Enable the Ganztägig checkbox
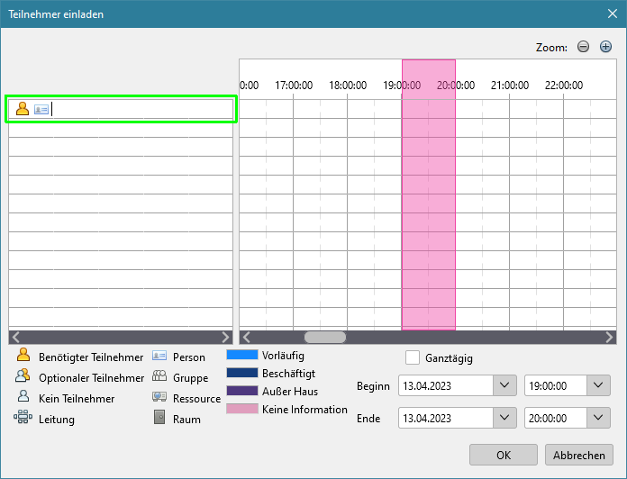This screenshot has height=479, width=627. pos(413,357)
